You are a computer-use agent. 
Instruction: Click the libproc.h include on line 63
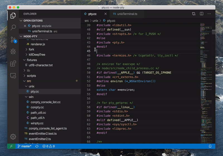pos(114,129)
